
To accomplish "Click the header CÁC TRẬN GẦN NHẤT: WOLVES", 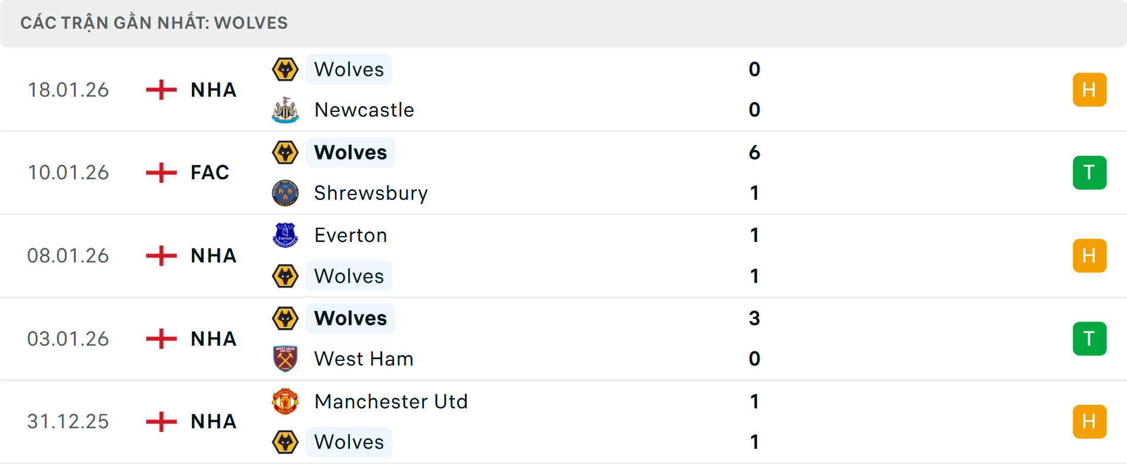I will (154, 23).
